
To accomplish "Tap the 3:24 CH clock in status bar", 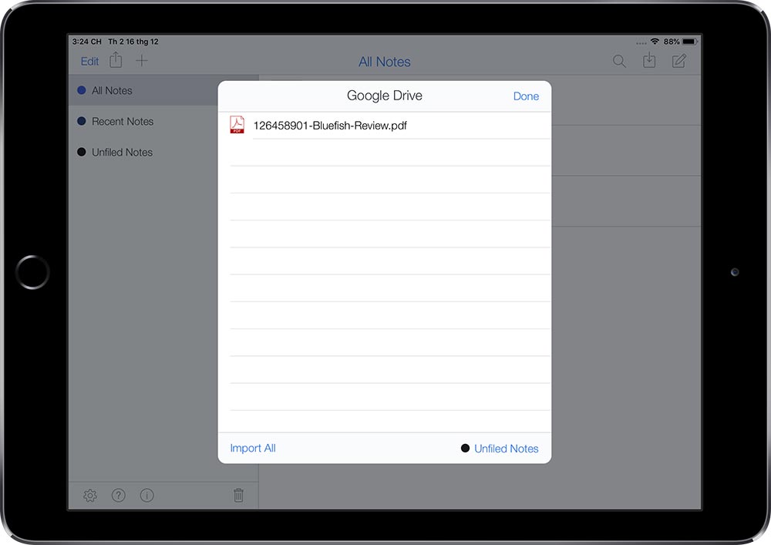I will click(x=86, y=42).
